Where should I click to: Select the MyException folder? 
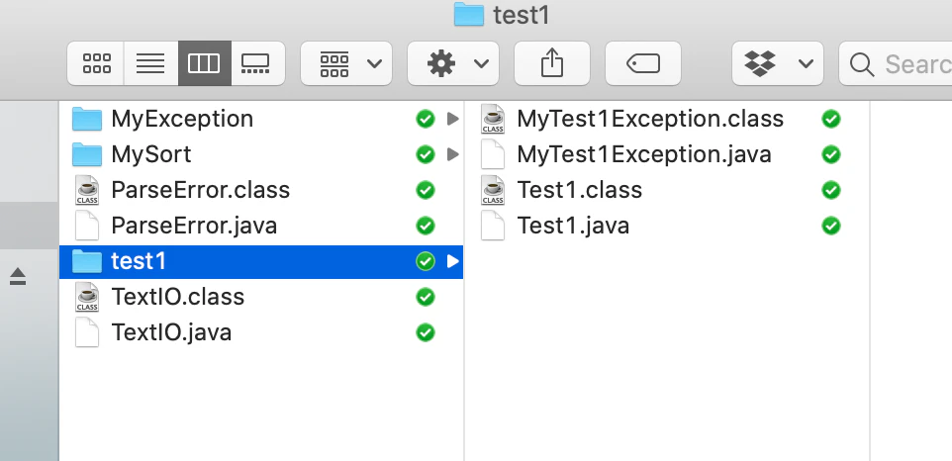[x=182, y=120]
